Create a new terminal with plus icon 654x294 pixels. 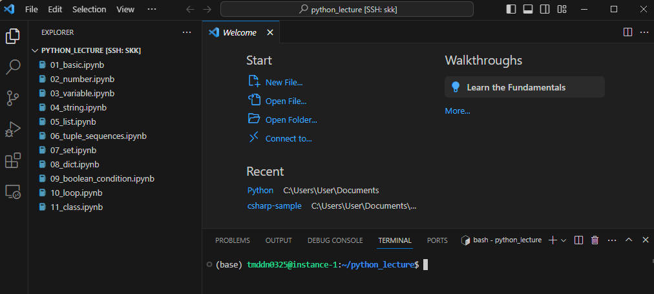[553, 240]
